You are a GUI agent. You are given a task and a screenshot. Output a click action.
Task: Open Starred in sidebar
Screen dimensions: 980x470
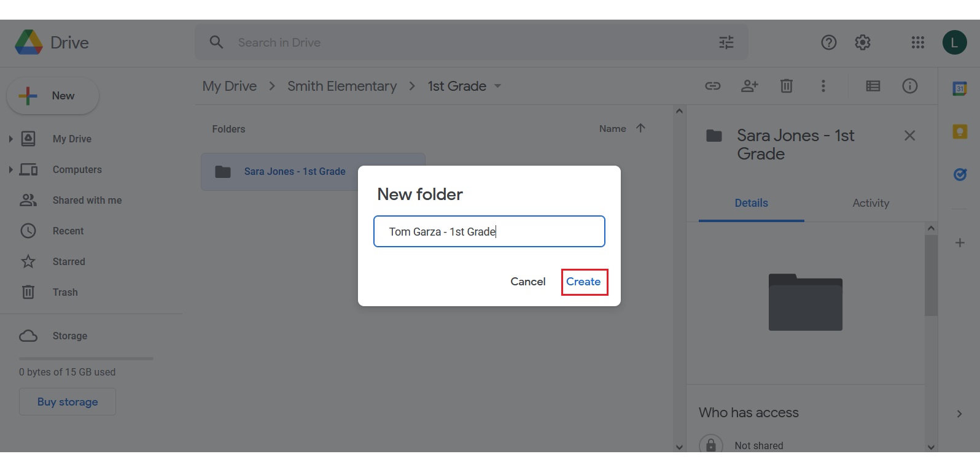coord(69,261)
